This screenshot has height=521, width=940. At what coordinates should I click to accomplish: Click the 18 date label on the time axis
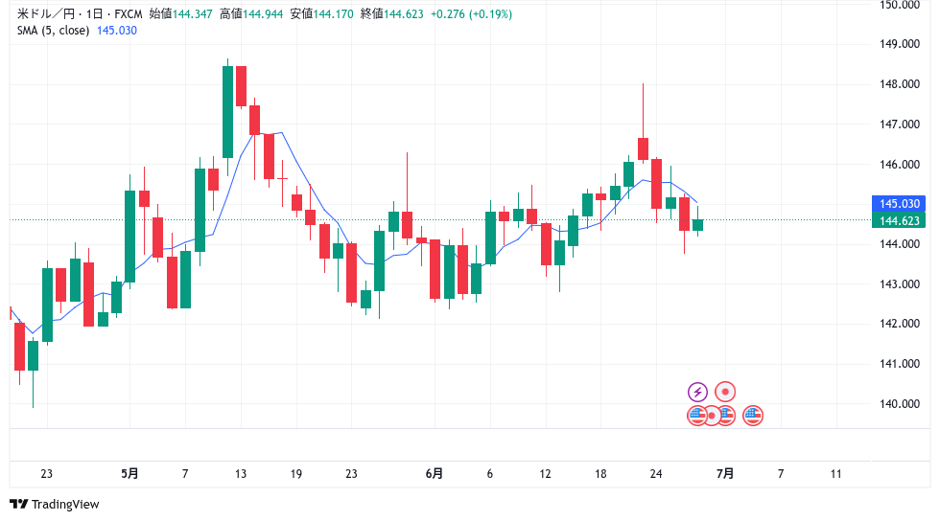click(600, 474)
